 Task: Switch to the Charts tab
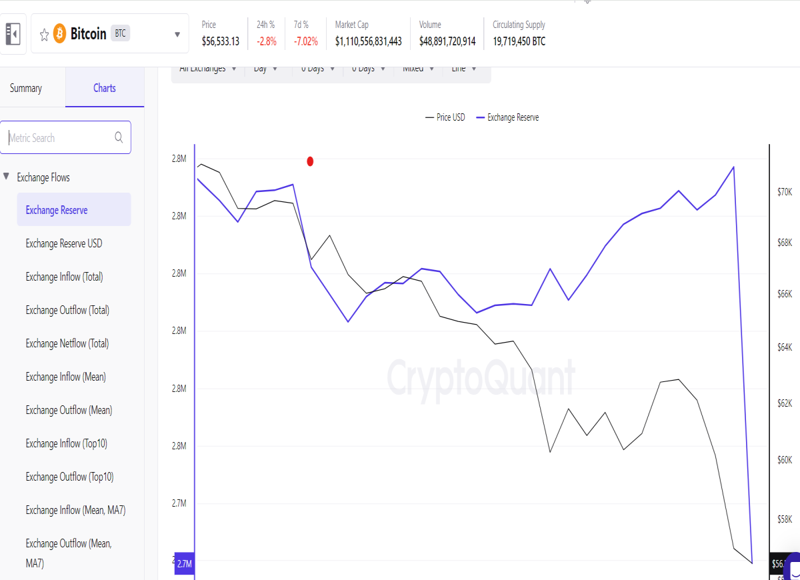tap(105, 88)
